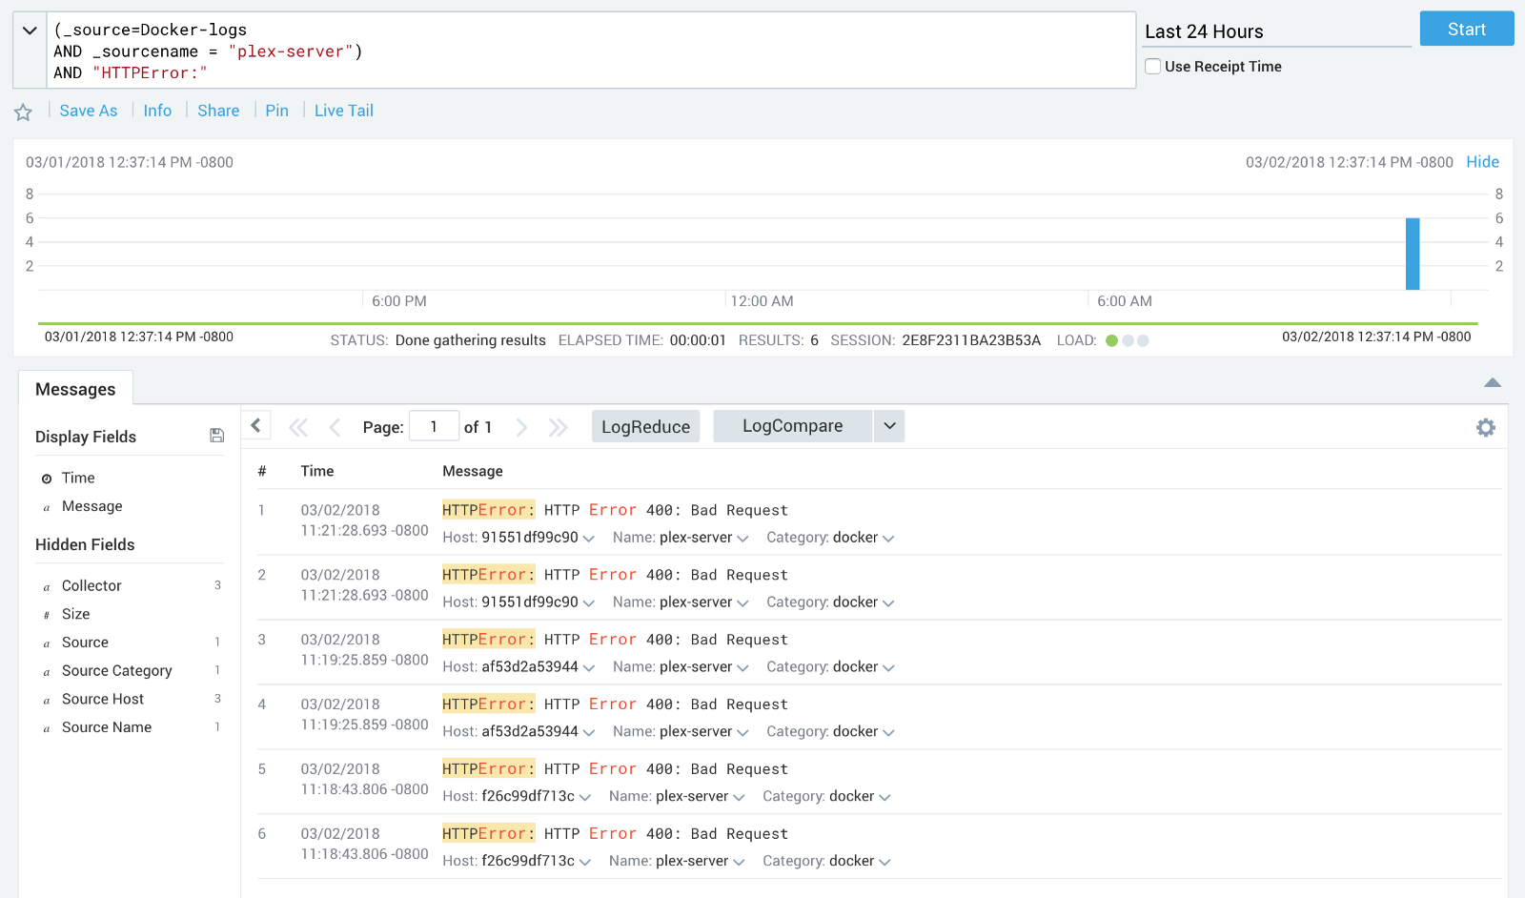Open the LogCompare dropdown arrow
The height and width of the screenshot is (898, 1525).
(x=888, y=426)
